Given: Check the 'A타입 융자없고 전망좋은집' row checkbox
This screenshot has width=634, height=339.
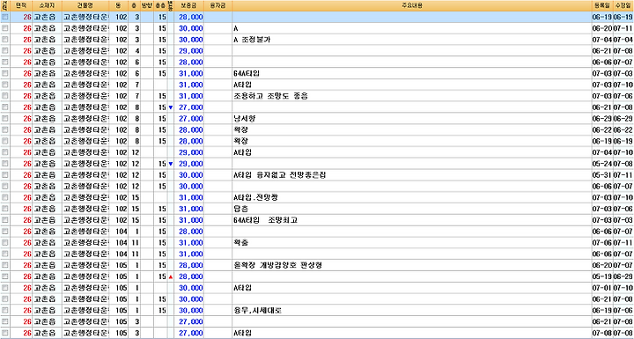Looking at the screenshot, I should pos(5,175).
